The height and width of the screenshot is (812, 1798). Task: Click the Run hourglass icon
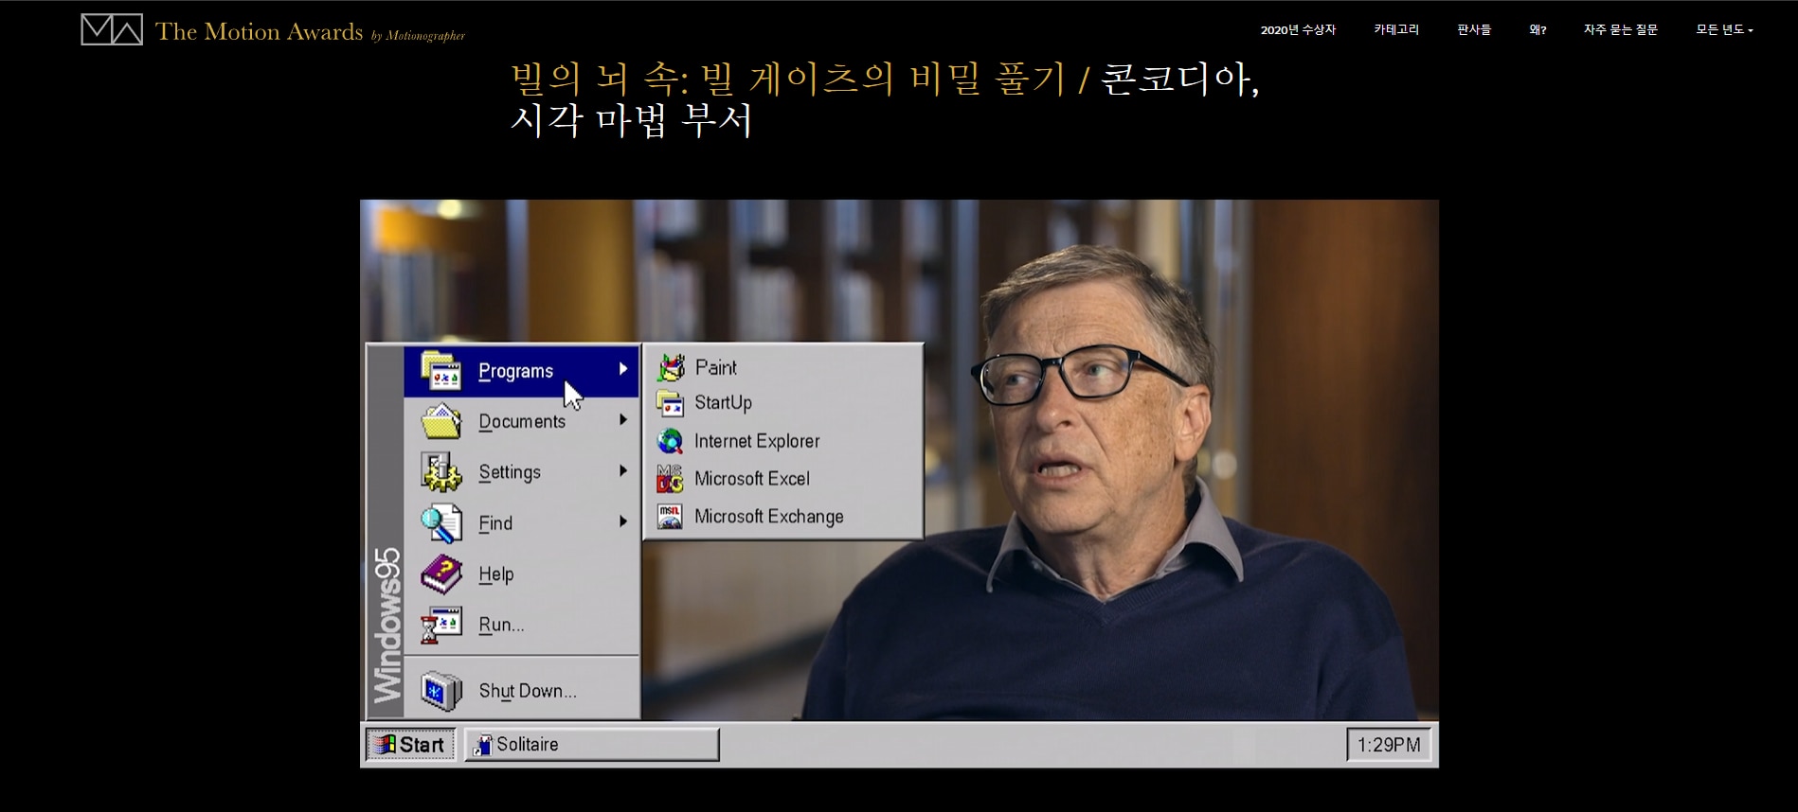pos(441,625)
